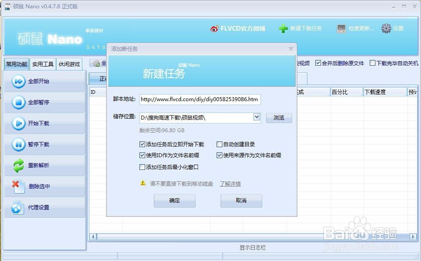The image size is (421, 261).
Task: Click the Weibo logo icon
Action: pyautogui.click(x=214, y=28)
